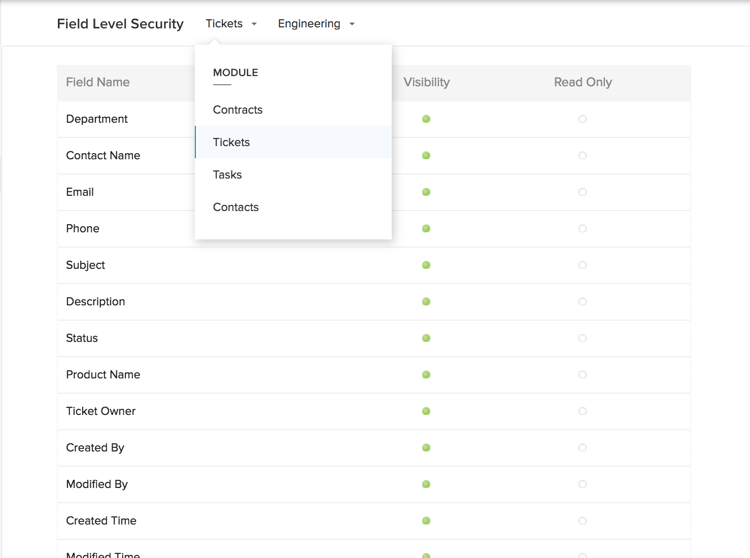
Task: Click the Visibility column header
Action: click(426, 82)
